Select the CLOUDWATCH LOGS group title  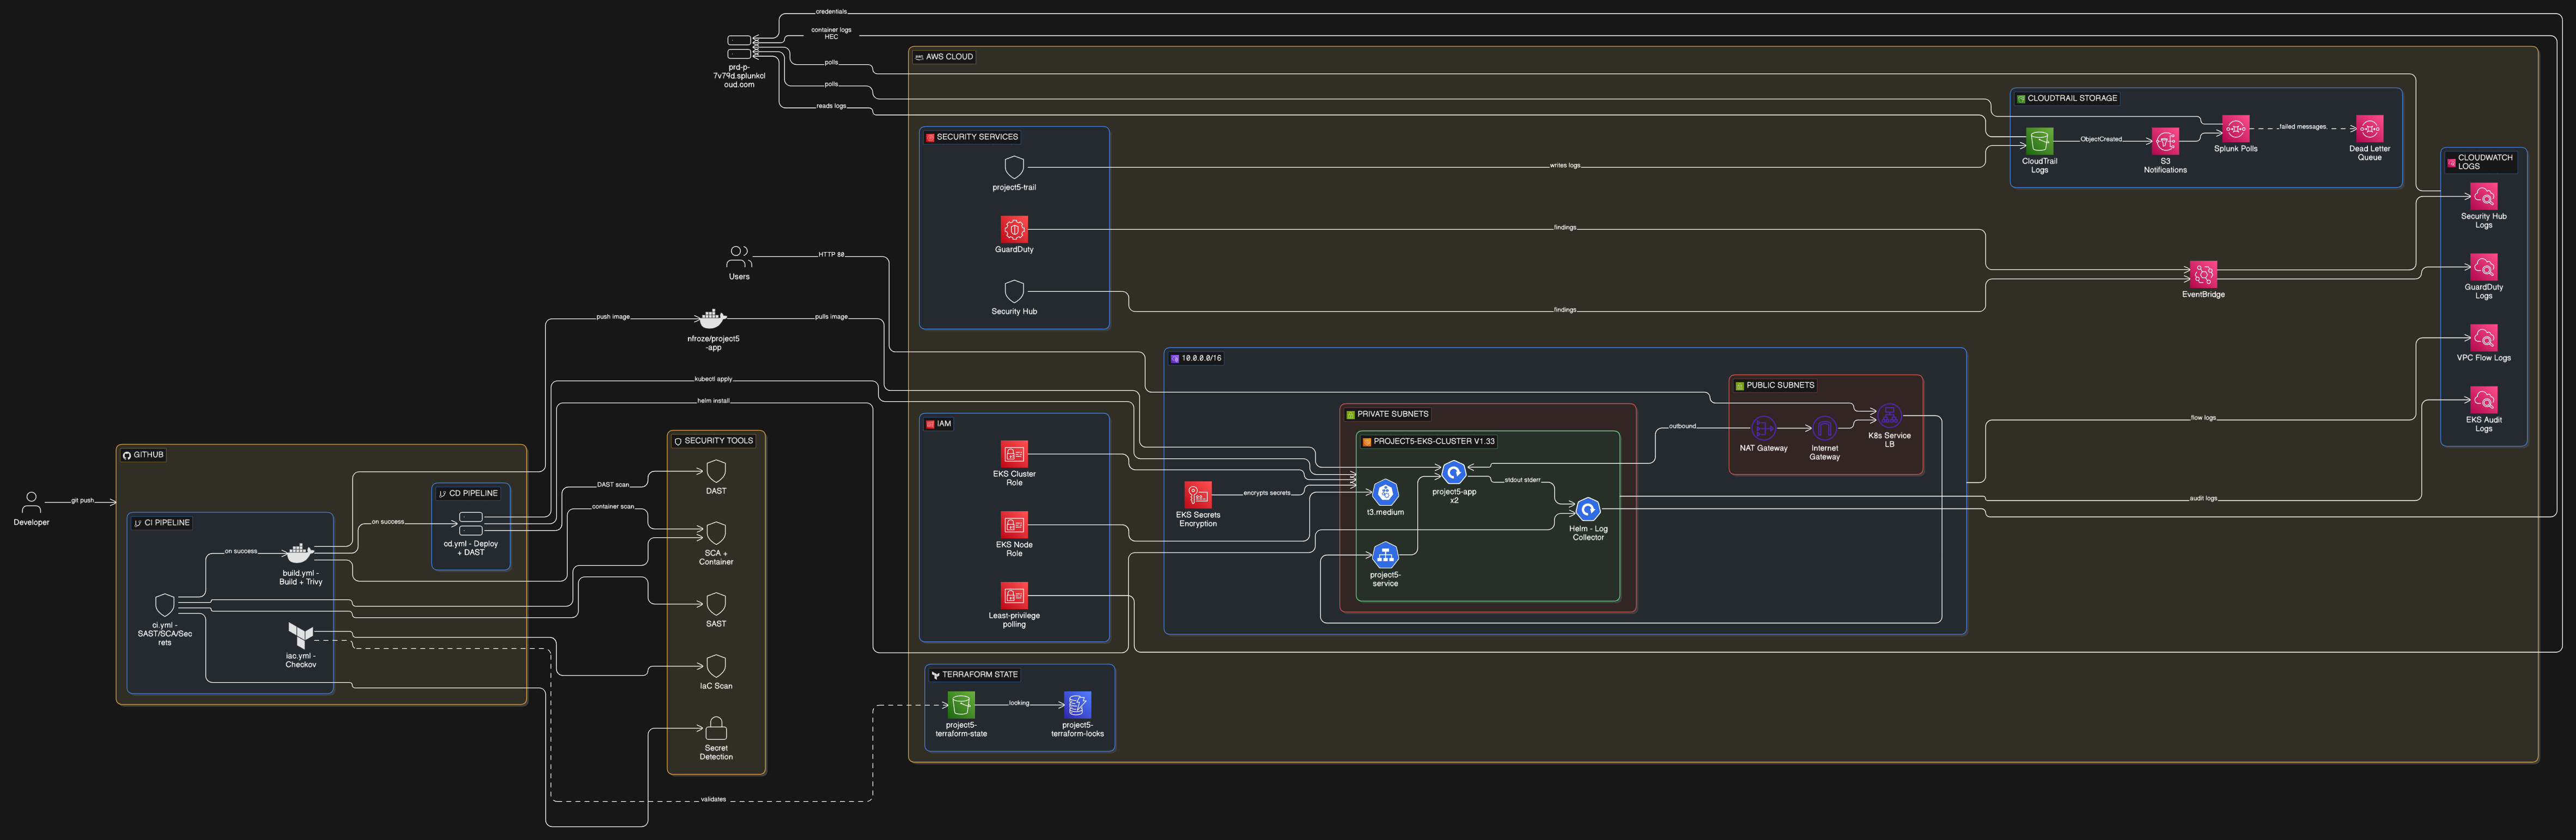tap(2485, 162)
